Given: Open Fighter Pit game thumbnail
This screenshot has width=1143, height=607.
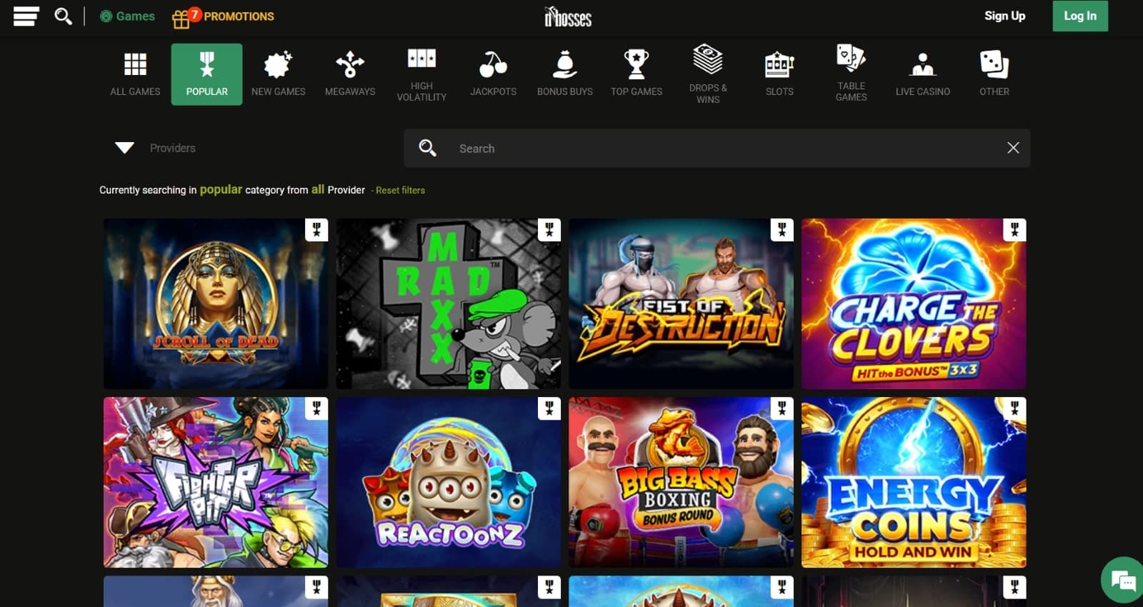Looking at the screenshot, I should (x=216, y=482).
